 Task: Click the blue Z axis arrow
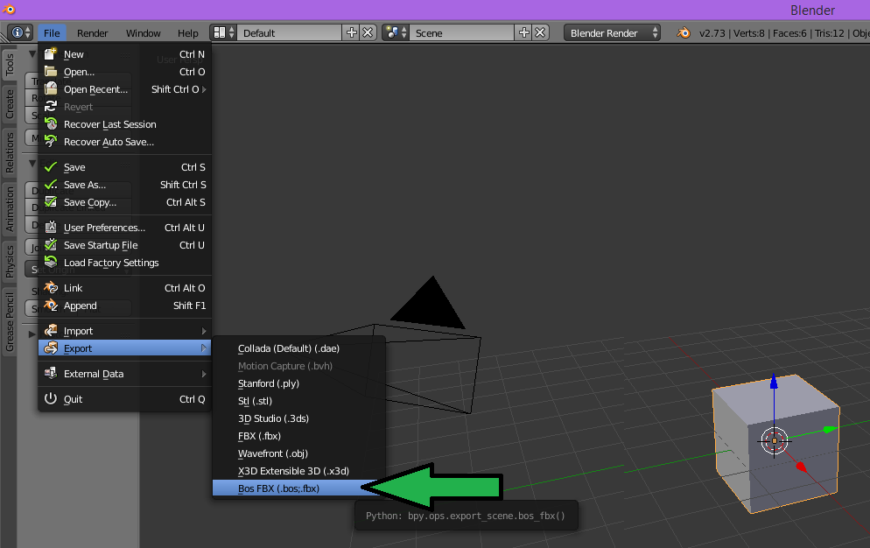[774, 382]
